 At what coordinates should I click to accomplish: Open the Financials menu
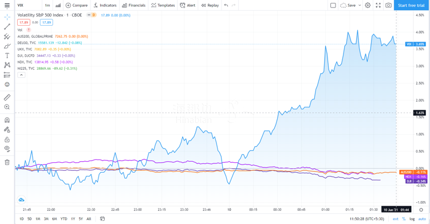[134, 5]
